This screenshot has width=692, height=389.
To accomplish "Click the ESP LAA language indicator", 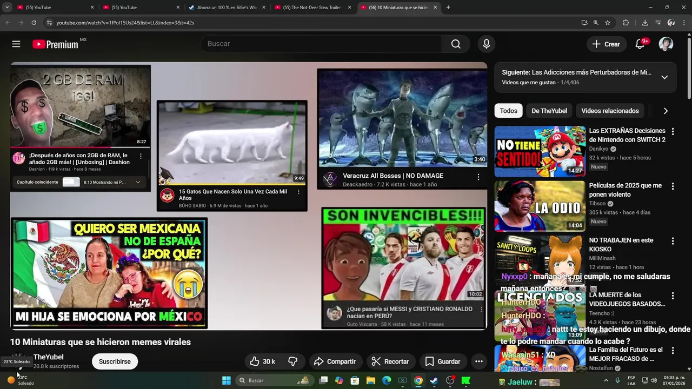I will [631, 380].
